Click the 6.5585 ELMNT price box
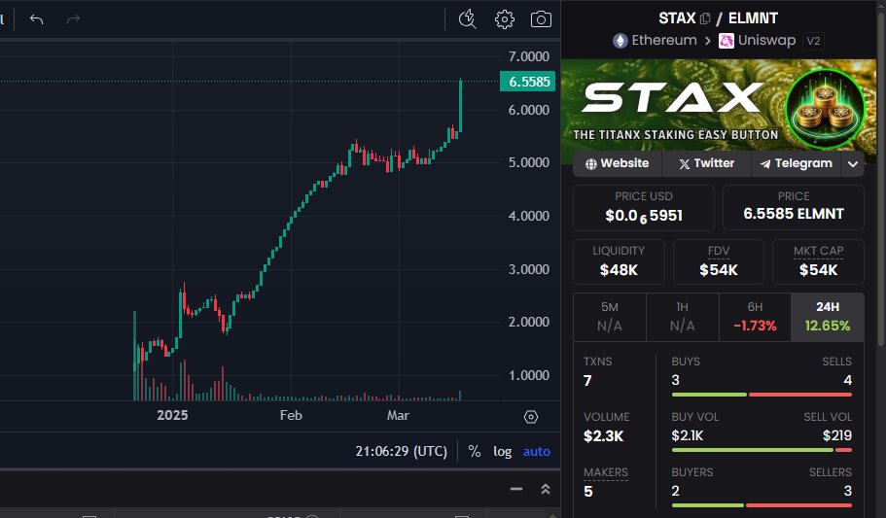 (794, 207)
